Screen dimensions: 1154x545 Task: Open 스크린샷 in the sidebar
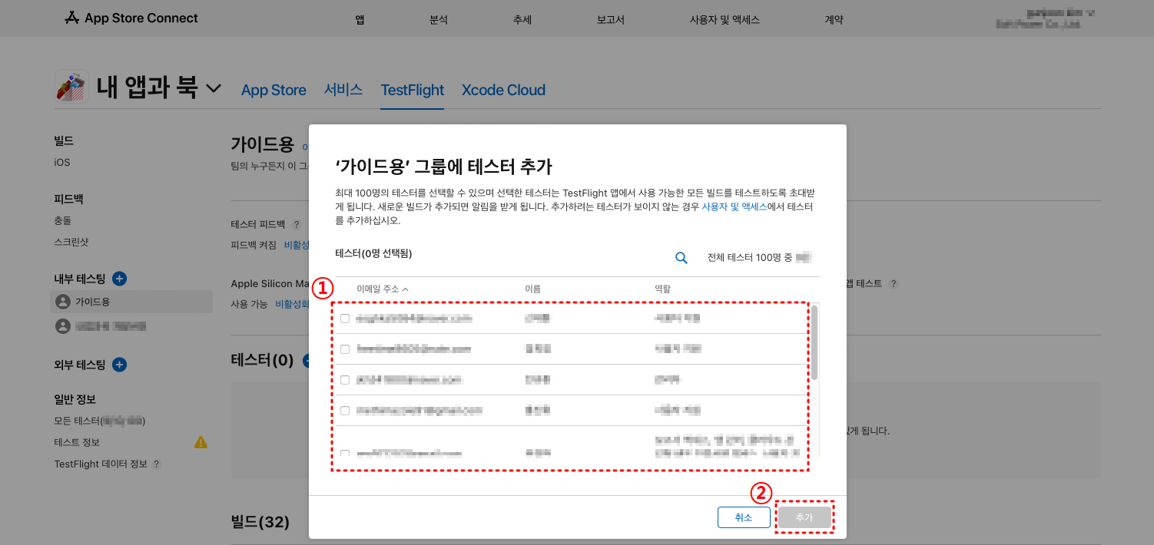(x=71, y=242)
